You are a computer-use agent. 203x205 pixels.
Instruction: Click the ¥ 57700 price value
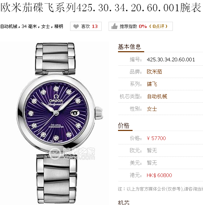[x=156, y=138]
